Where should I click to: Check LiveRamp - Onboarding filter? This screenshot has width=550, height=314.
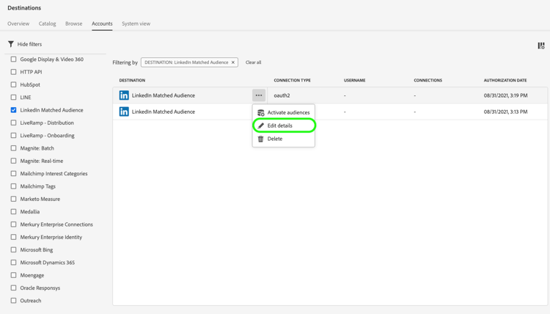coord(13,136)
